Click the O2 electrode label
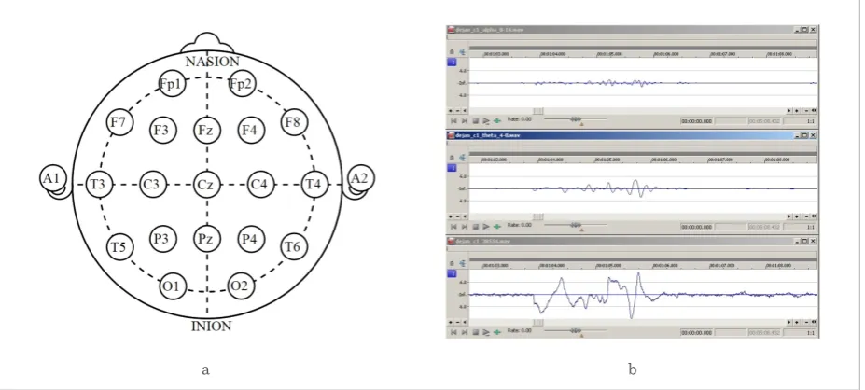This screenshot has height=390, width=865. click(x=241, y=286)
